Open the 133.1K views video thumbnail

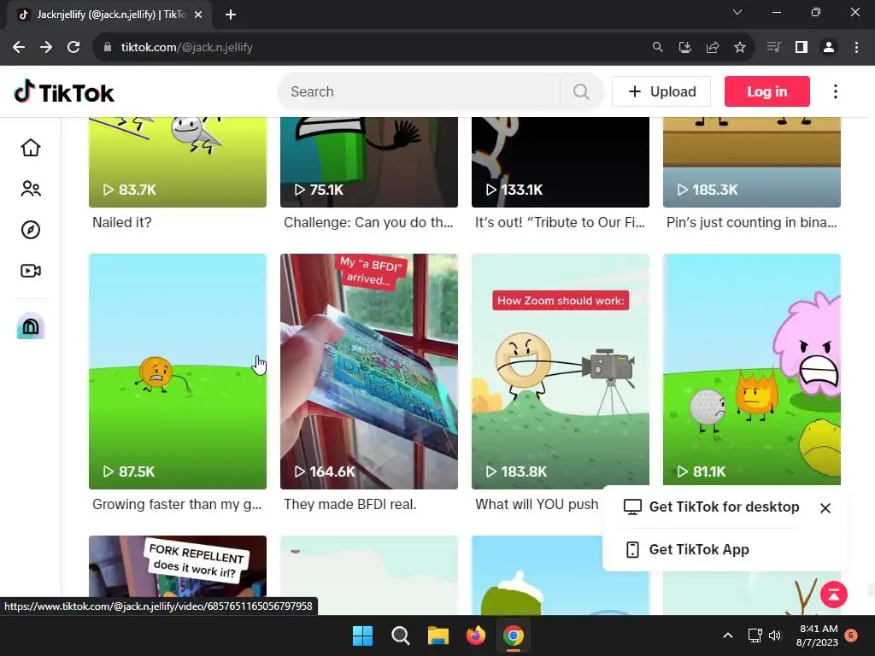[561, 162]
